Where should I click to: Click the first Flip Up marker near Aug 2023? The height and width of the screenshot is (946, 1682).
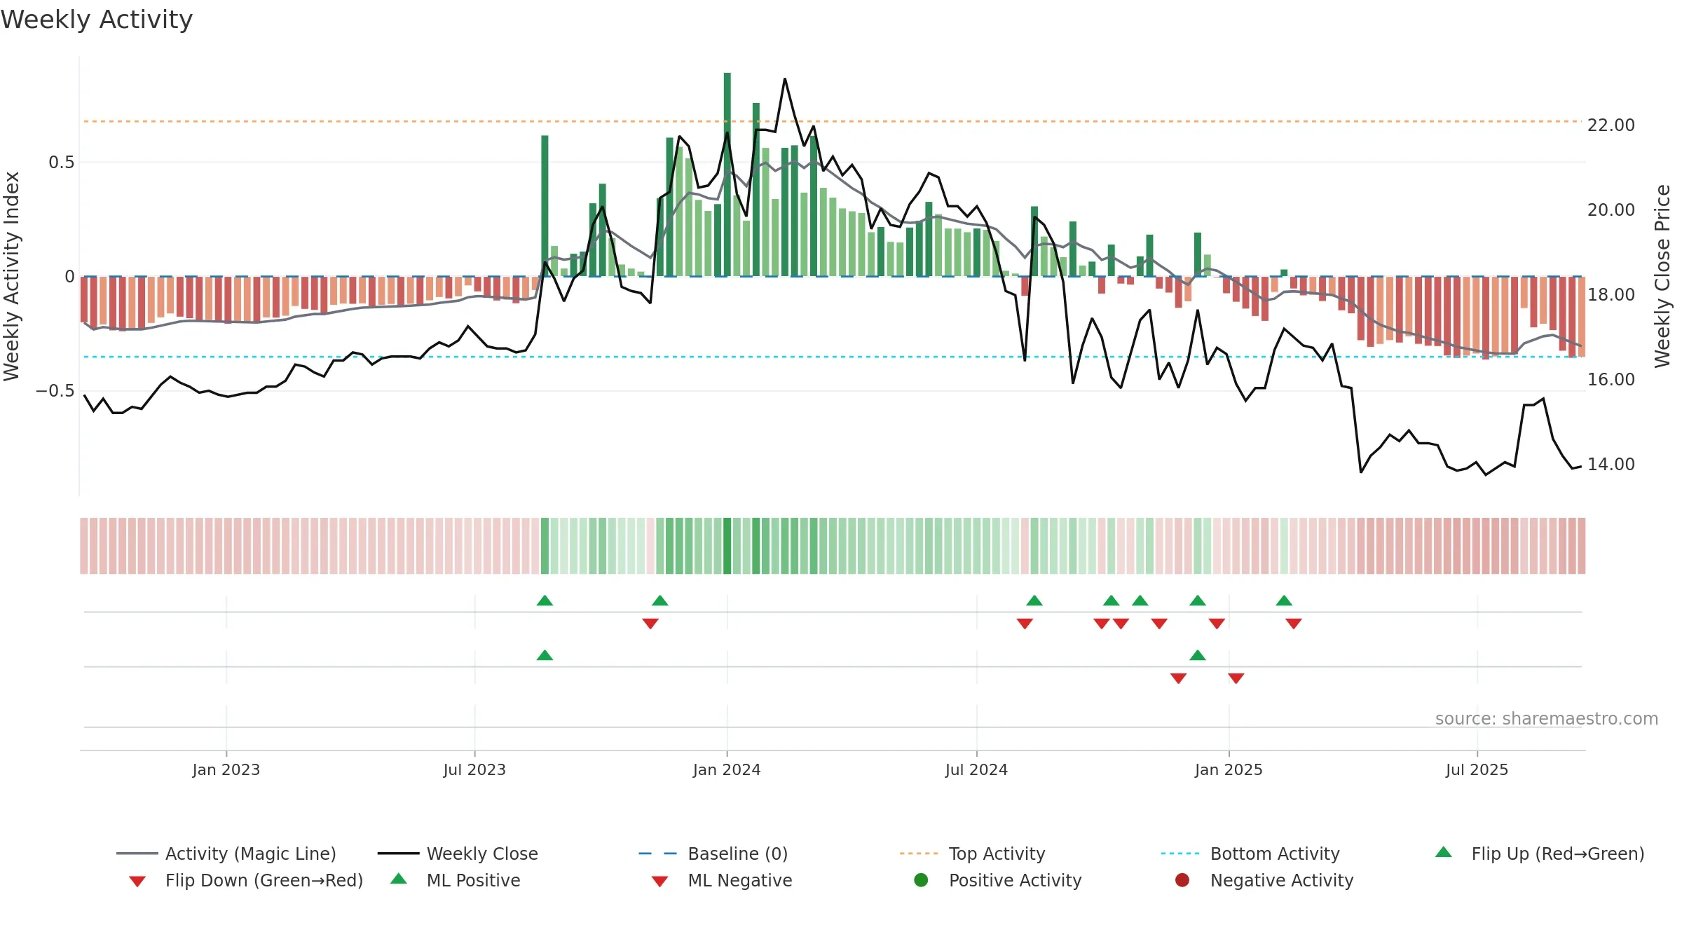coord(545,601)
